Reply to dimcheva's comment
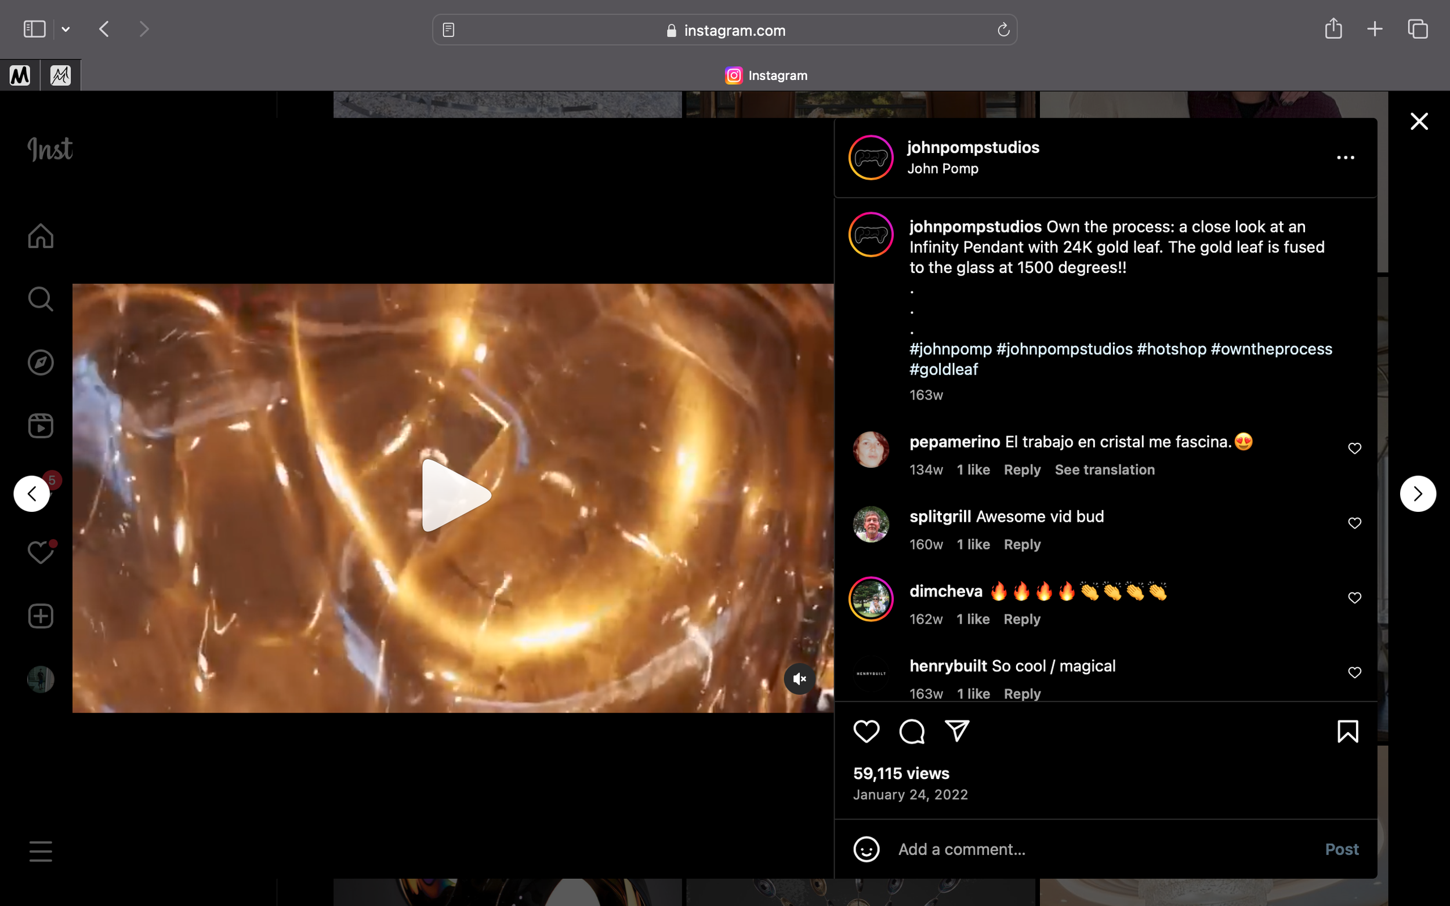Image resolution: width=1450 pixels, height=906 pixels. [x=1022, y=619]
